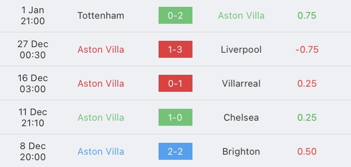Click the green 0.75 handicap value
The width and height of the screenshot is (351, 167).
pos(306,15)
